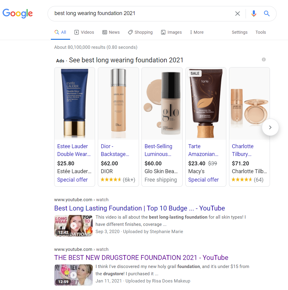Open Best Long Lasting Foundation YouTube result
The width and height of the screenshot is (288, 290).
click(x=140, y=208)
